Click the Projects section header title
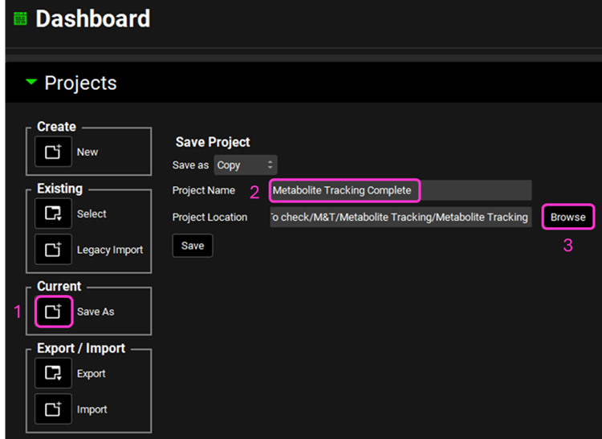 80,83
